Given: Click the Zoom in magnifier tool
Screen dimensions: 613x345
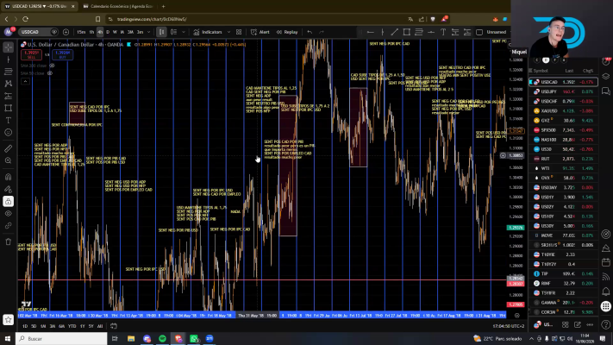Looking at the screenshot, I should pos(9,160).
